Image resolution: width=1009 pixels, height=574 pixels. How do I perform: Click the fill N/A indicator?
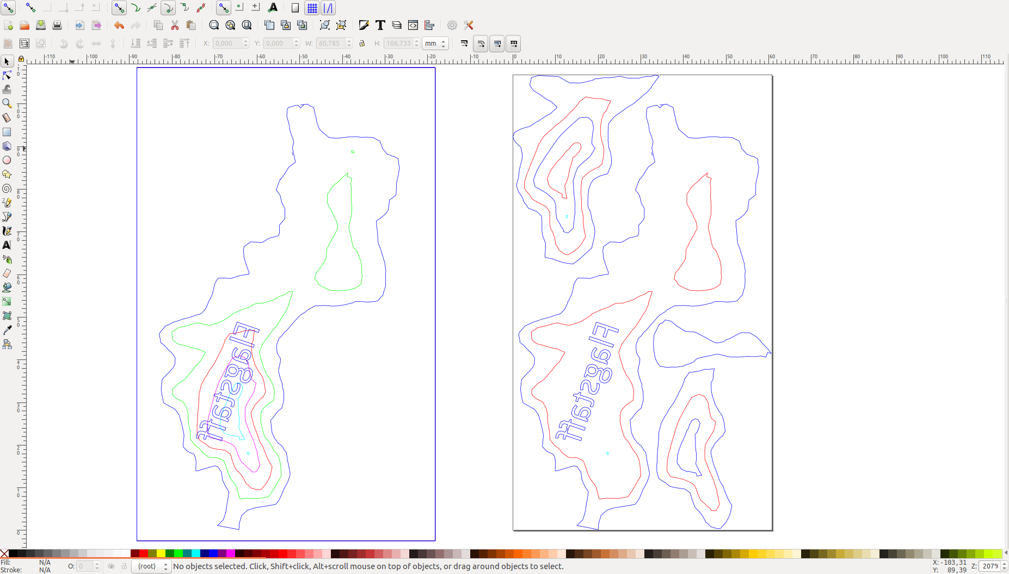pyautogui.click(x=45, y=563)
